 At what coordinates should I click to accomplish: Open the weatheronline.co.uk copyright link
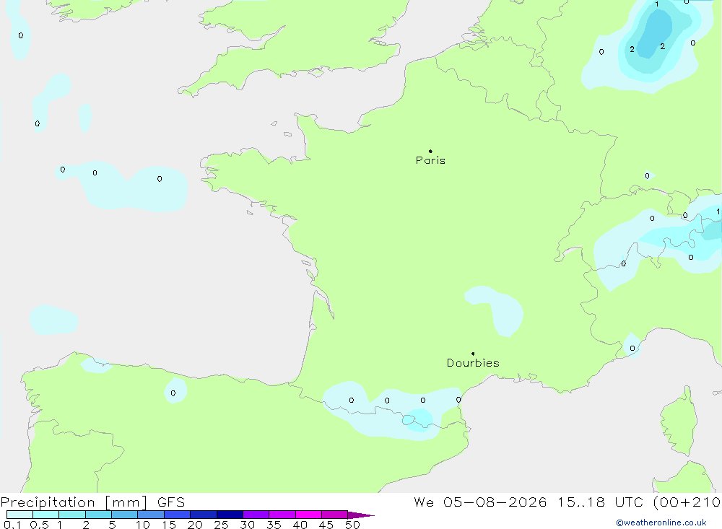[x=661, y=523]
